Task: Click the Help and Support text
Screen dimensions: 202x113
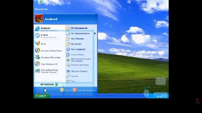Action: [x=79, y=71]
